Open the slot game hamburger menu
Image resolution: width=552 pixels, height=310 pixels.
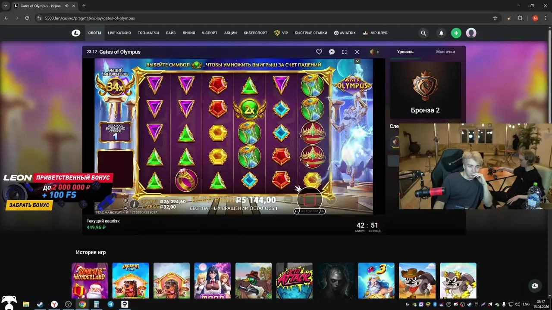pyautogui.click(x=125, y=201)
